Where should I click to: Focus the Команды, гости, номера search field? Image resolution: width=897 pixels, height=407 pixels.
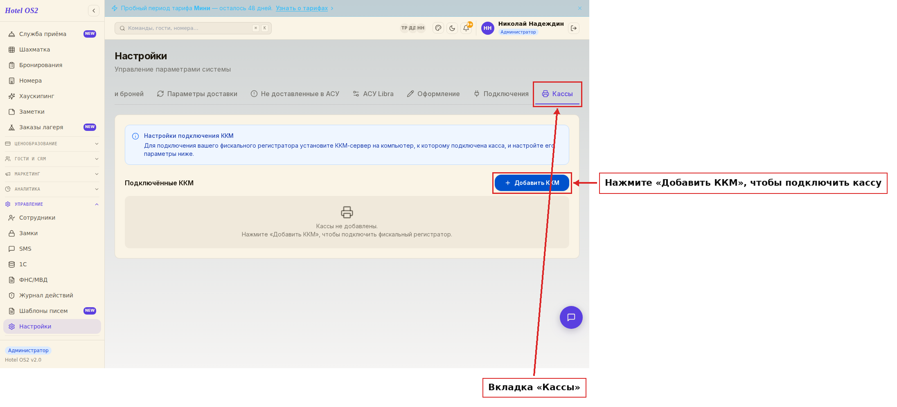(193, 28)
